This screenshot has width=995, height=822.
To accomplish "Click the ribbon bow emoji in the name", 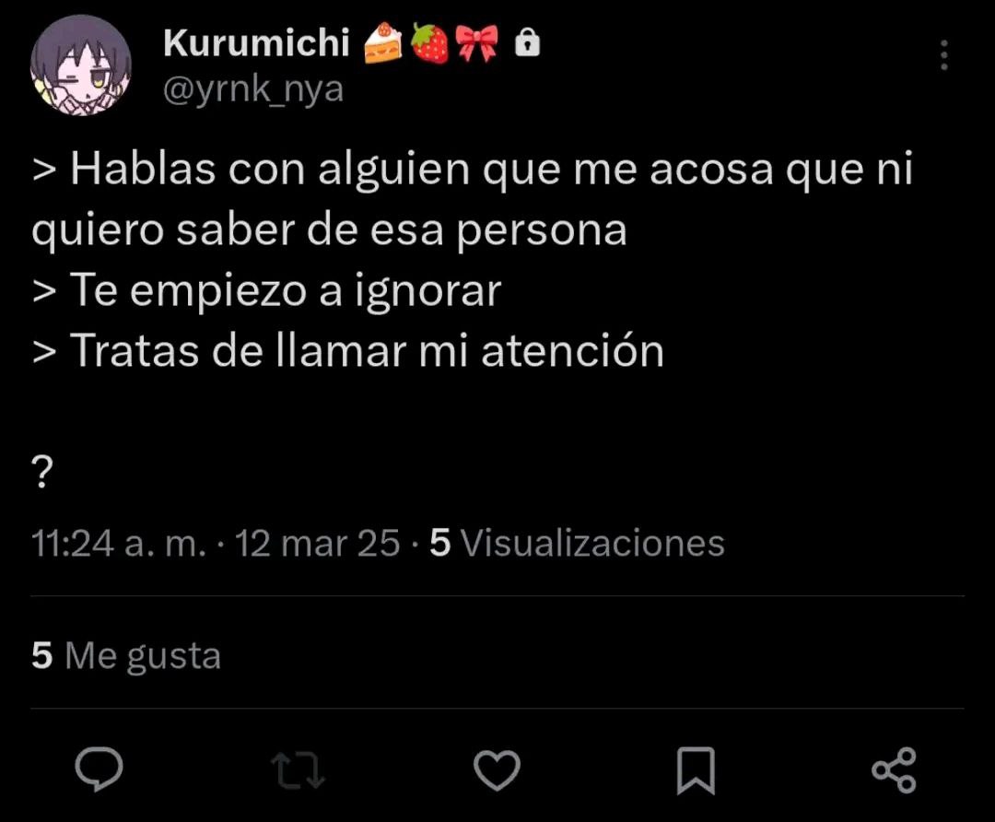I will [x=478, y=43].
